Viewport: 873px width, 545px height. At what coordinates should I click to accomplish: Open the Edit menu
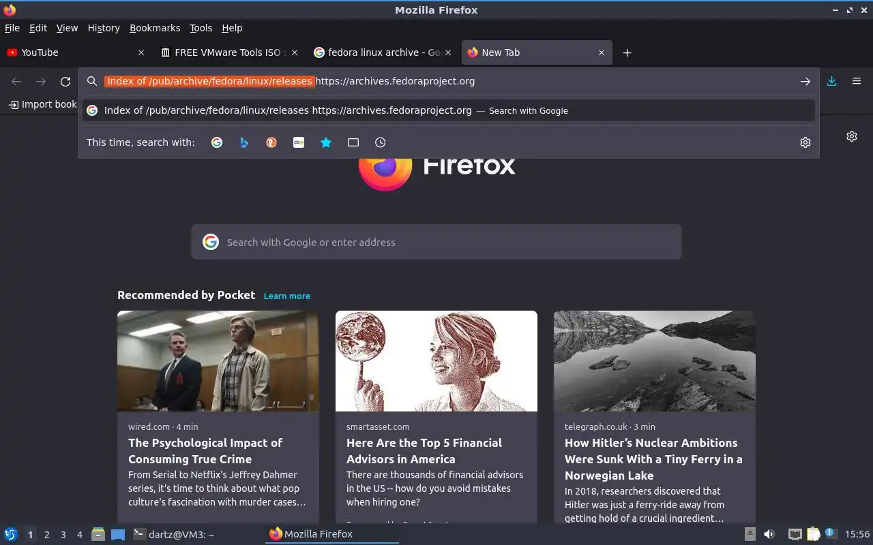coord(38,28)
